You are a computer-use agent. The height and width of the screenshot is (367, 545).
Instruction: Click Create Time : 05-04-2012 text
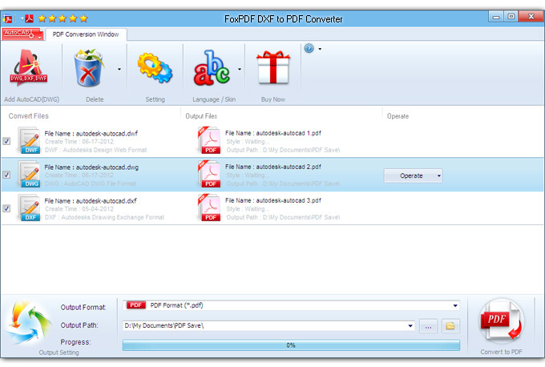click(79, 209)
